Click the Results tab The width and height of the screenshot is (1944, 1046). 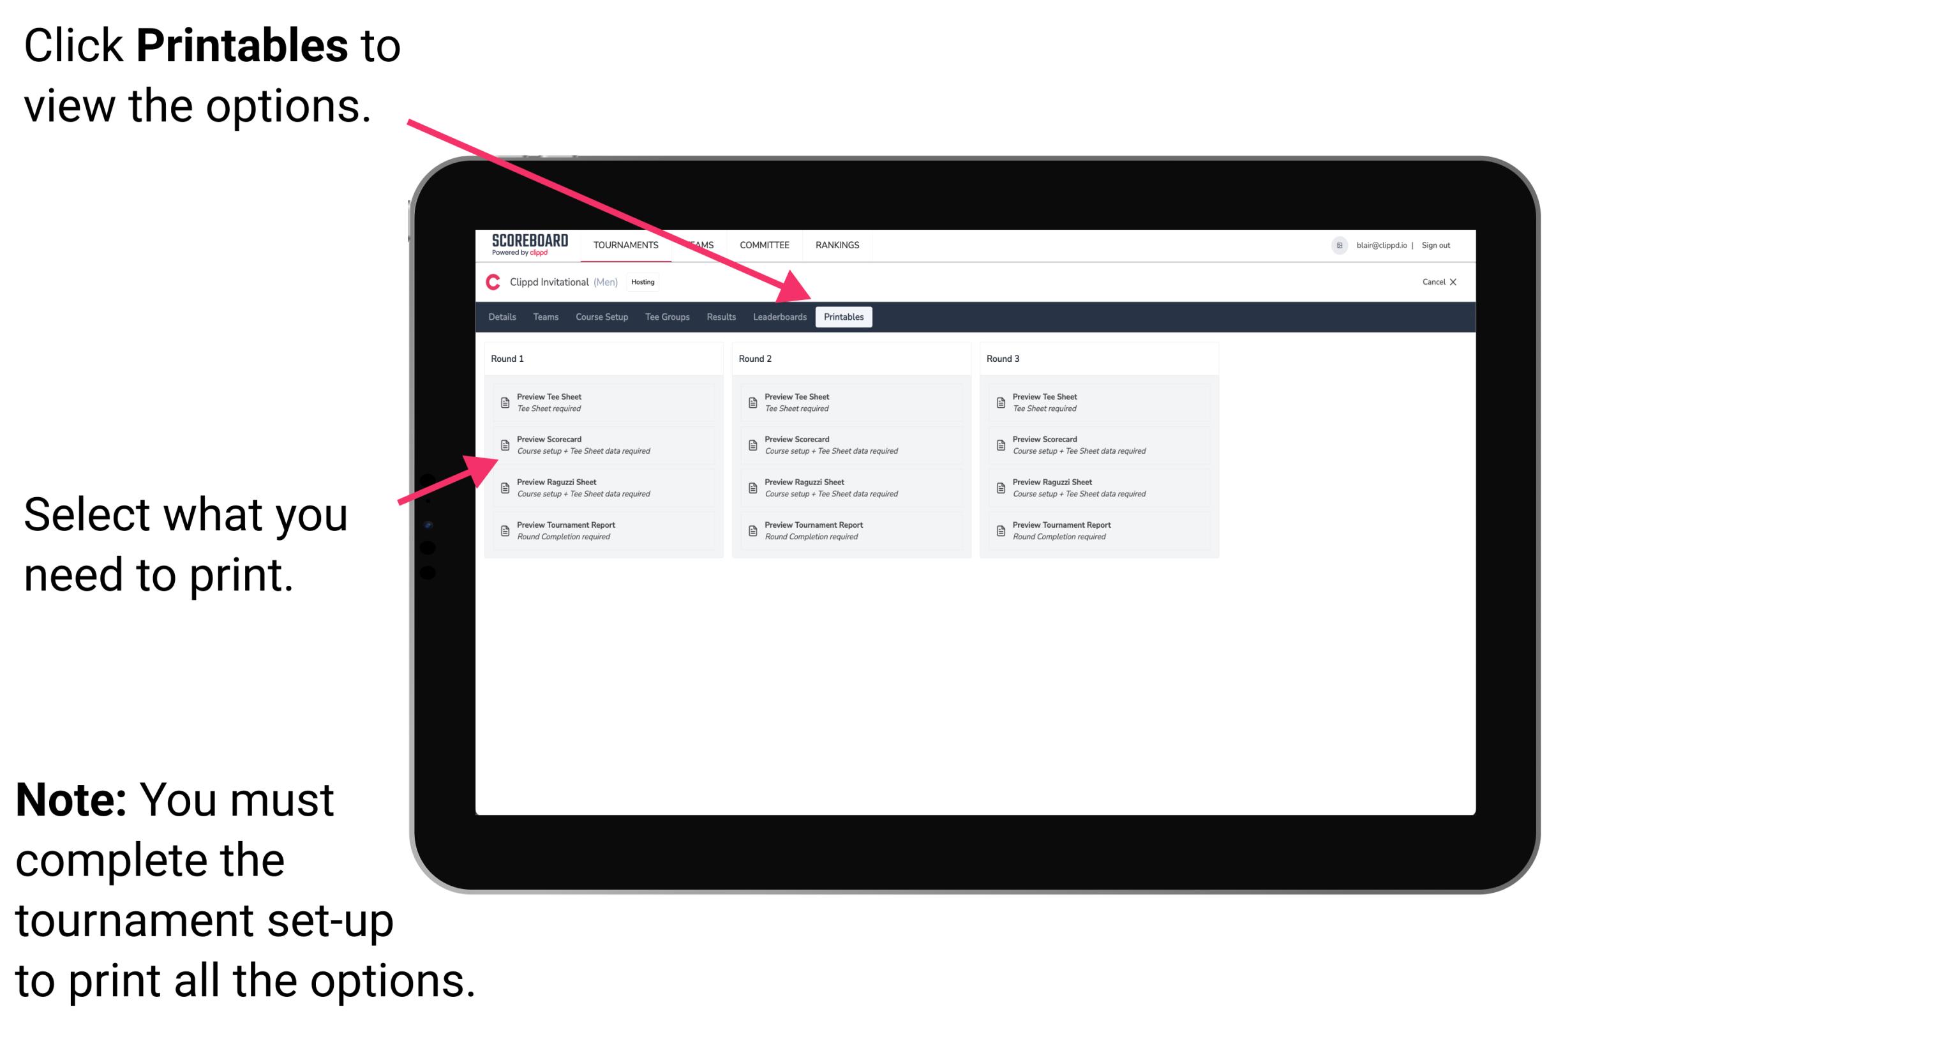(x=717, y=317)
